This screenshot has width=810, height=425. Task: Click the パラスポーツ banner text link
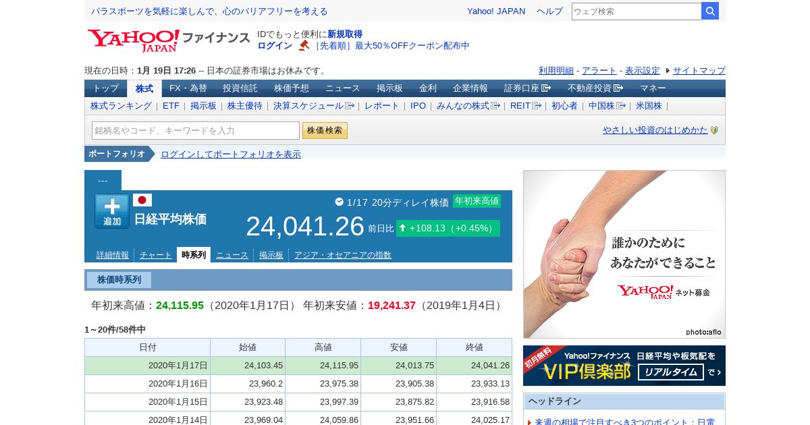tap(209, 11)
